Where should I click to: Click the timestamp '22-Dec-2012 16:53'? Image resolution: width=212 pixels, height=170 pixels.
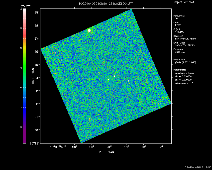(x=199, y=167)
